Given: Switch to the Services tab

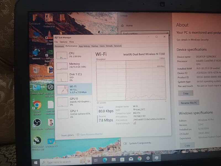Looking at the screenshot, I should click(x=118, y=46).
